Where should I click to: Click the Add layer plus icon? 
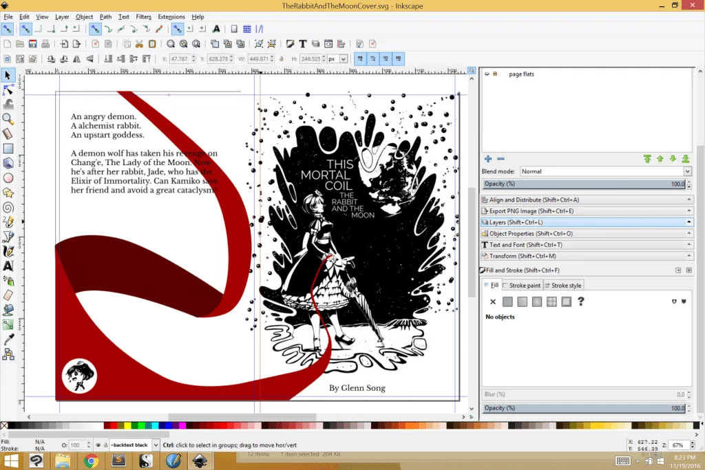(488, 159)
